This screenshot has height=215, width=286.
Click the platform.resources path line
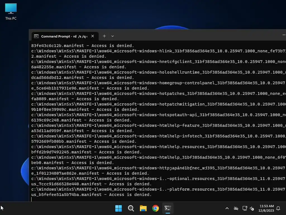[x=159, y=189]
